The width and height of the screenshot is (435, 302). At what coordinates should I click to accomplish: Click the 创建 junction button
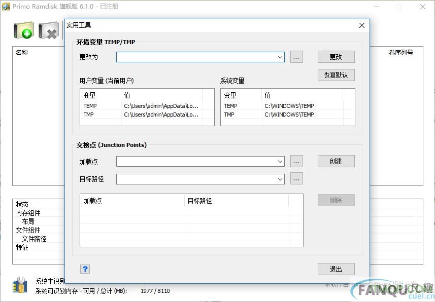click(336, 161)
